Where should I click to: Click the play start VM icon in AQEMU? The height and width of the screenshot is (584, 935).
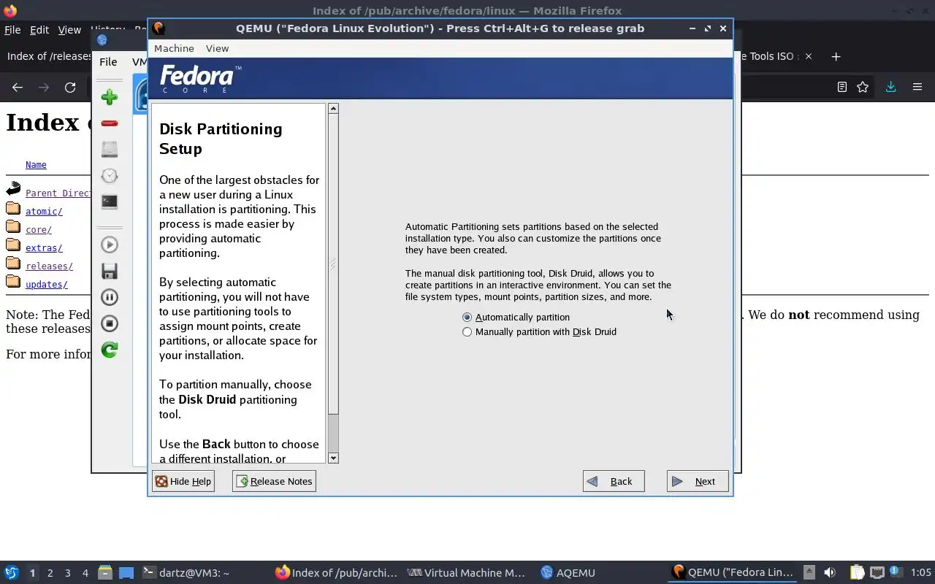(x=110, y=245)
